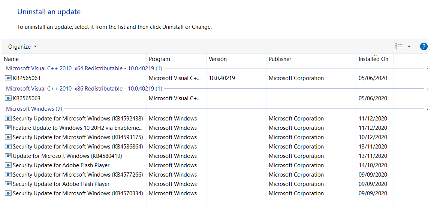The height and width of the screenshot is (205, 428).
Task: Click the icon beside Security Update KB4586864
Action: [x=8, y=147]
